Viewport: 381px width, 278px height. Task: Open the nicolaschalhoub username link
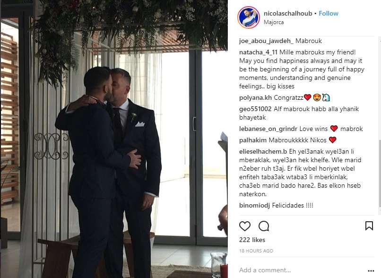(x=288, y=13)
